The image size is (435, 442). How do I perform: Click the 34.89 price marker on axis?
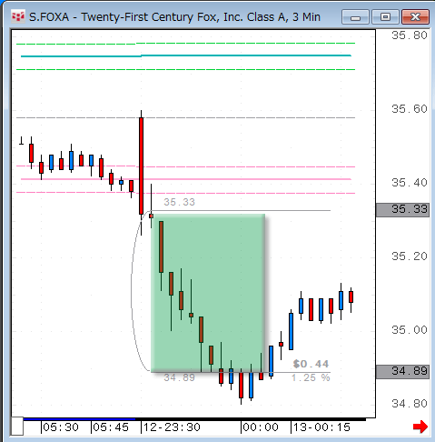[402, 371]
